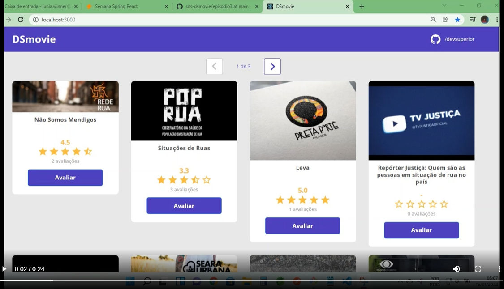This screenshot has height=289, width=504.
Task: Open Chrome three-dot menu
Action: coord(497,20)
